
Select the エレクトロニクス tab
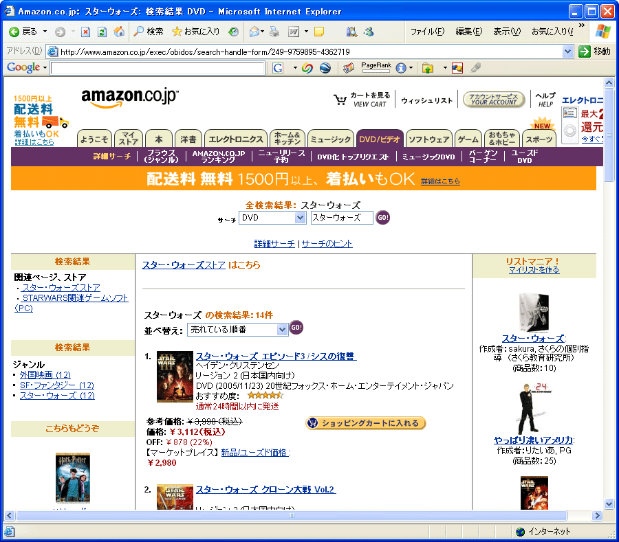tap(236, 139)
